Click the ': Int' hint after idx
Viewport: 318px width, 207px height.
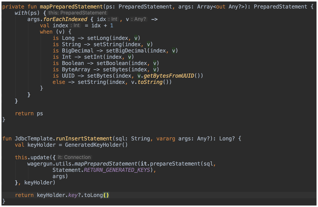pos(113,19)
